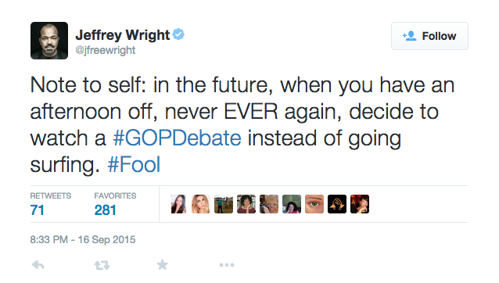The width and height of the screenshot is (499, 283).
Task: Click the raised fist avatar
Action: (337, 204)
